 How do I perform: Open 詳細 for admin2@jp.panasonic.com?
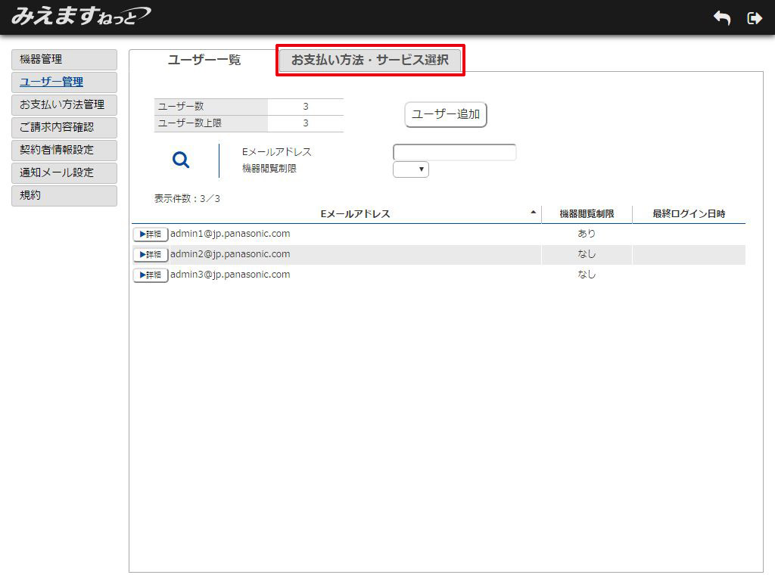pyautogui.click(x=151, y=255)
